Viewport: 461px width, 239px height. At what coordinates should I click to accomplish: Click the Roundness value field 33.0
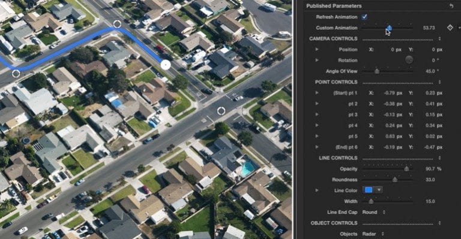pyautogui.click(x=430, y=180)
